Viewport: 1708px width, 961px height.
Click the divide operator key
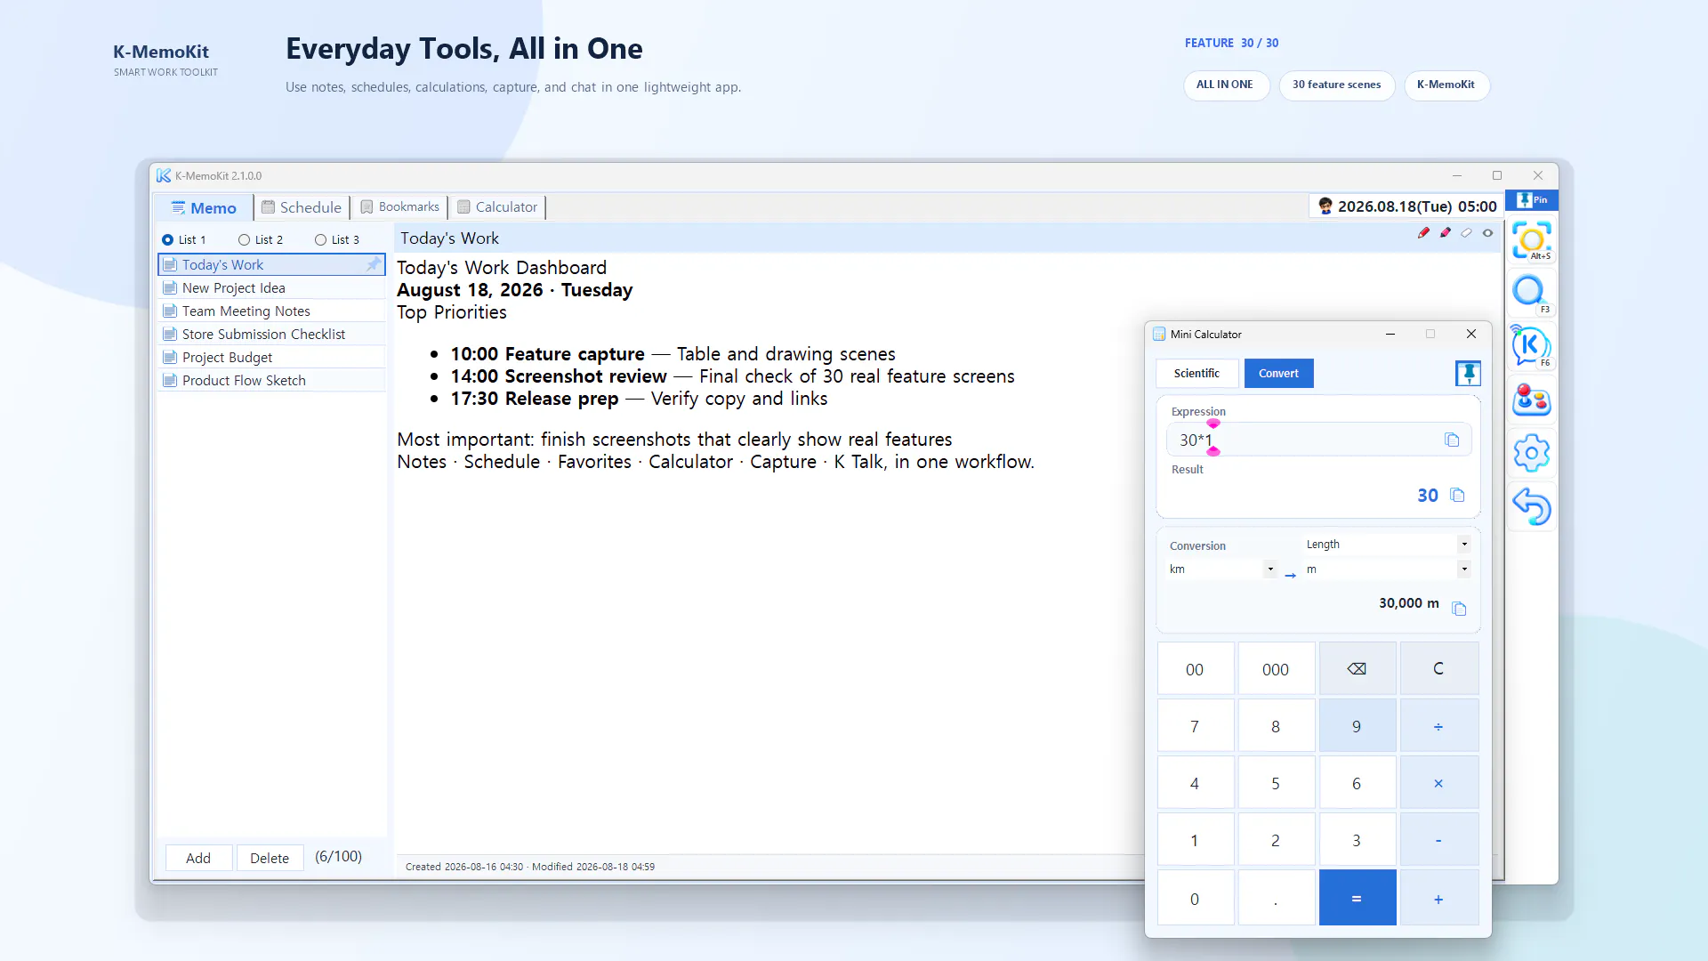pyautogui.click(x=1438, y=726)
